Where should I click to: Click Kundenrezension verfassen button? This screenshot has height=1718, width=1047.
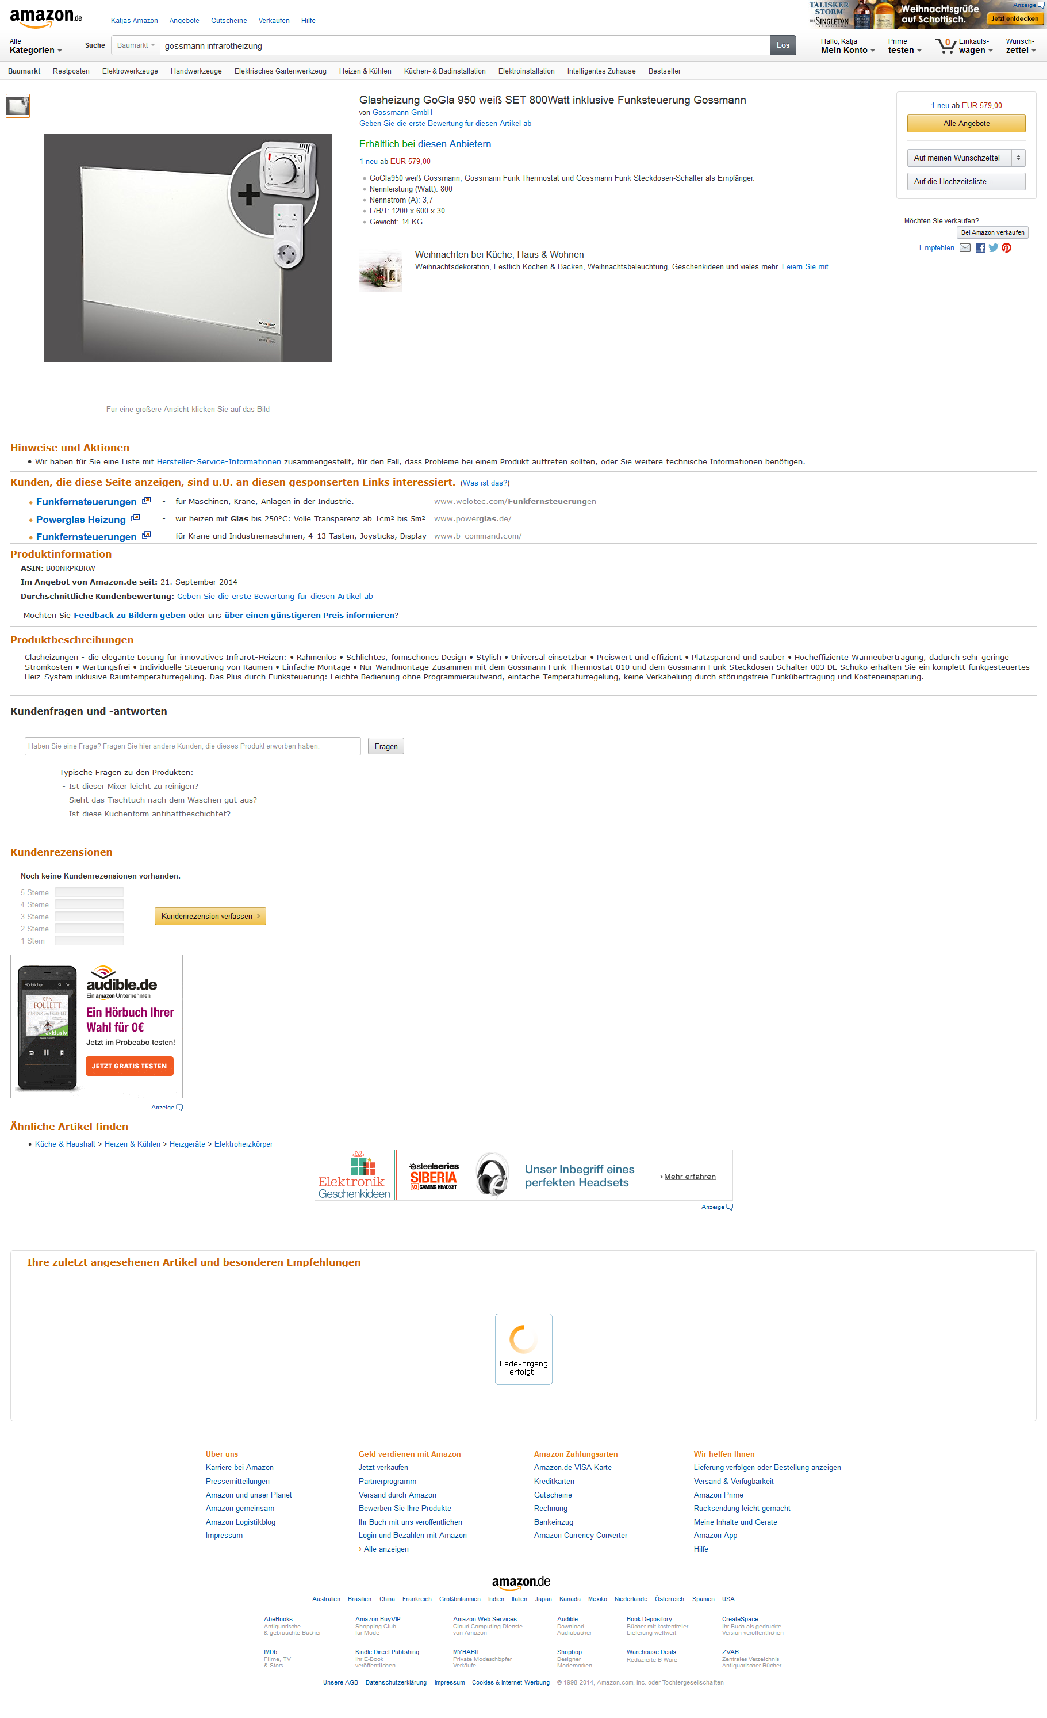pyautogui.click(x=210, y=916)
